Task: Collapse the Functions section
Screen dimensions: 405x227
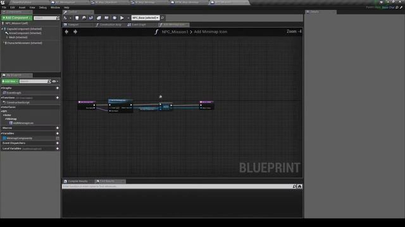Action: click(1, 98)
